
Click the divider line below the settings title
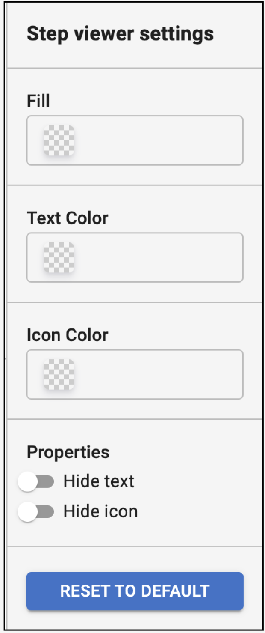135,68
